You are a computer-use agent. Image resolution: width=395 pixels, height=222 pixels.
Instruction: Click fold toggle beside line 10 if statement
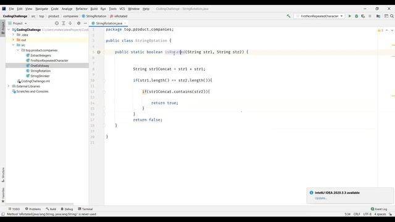pos(104,81)
